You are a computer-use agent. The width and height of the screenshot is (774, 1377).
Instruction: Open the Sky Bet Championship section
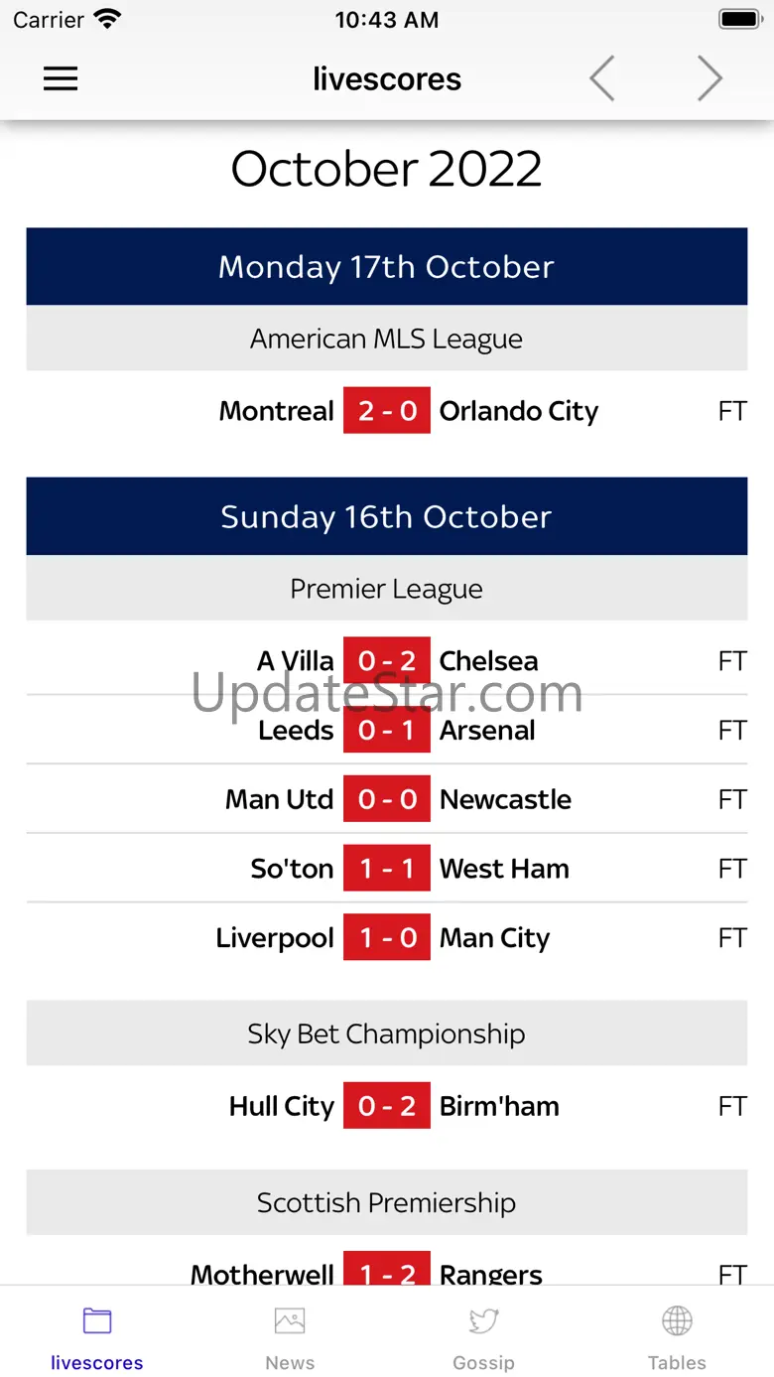pos(387,1034)
